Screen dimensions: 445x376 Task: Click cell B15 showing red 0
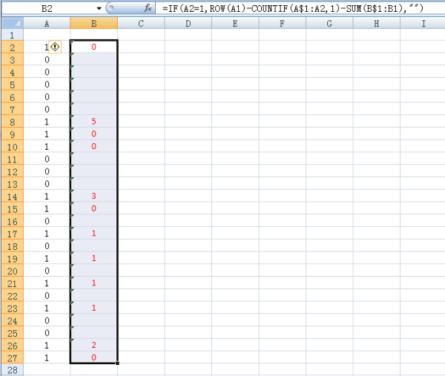pyautogui.click(x=94, y=208)
